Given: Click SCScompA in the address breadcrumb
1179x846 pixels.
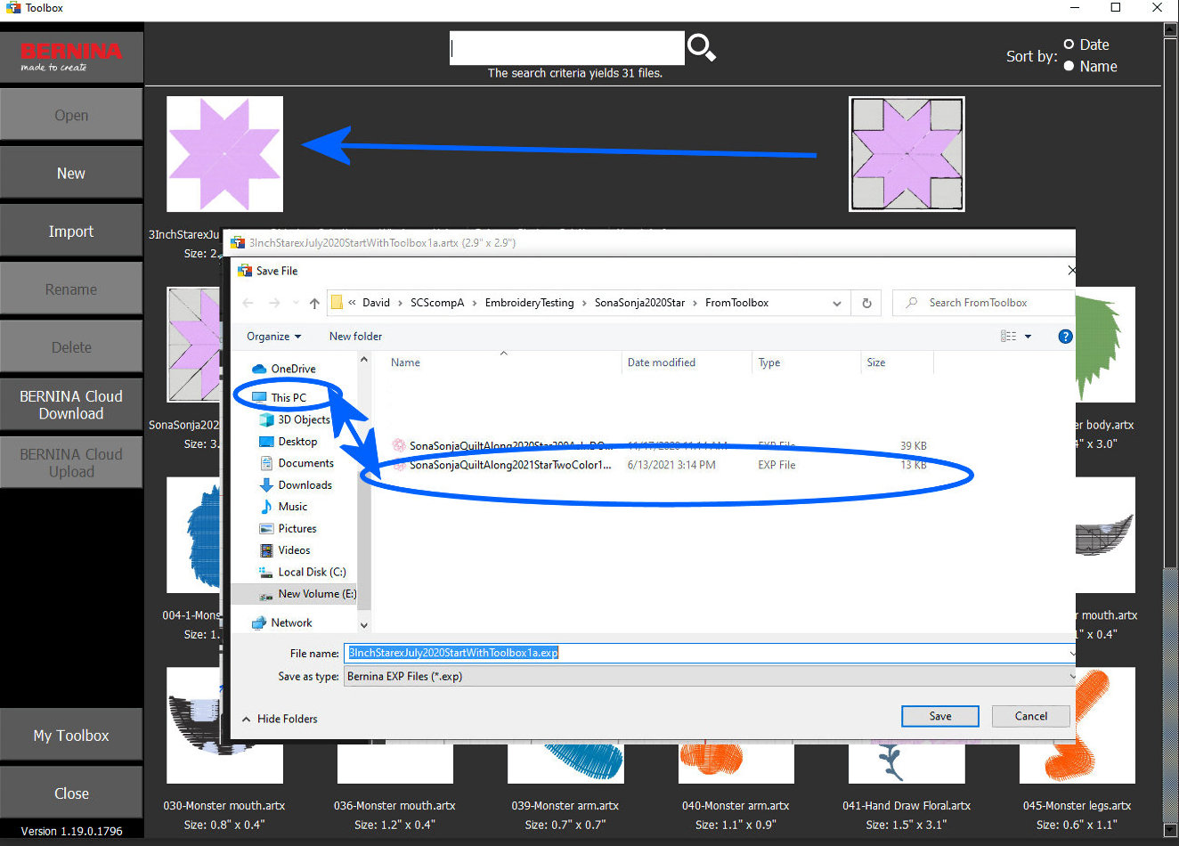Looking at the screenshot, I should pyautogui.click(x=437, y=303).
